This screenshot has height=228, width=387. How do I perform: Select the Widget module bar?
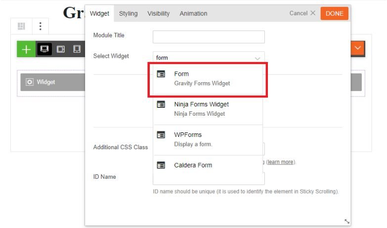click(53, 82)
